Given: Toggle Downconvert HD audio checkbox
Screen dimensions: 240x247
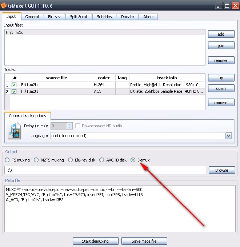Looking at the screenshot, I should (77, 126).
